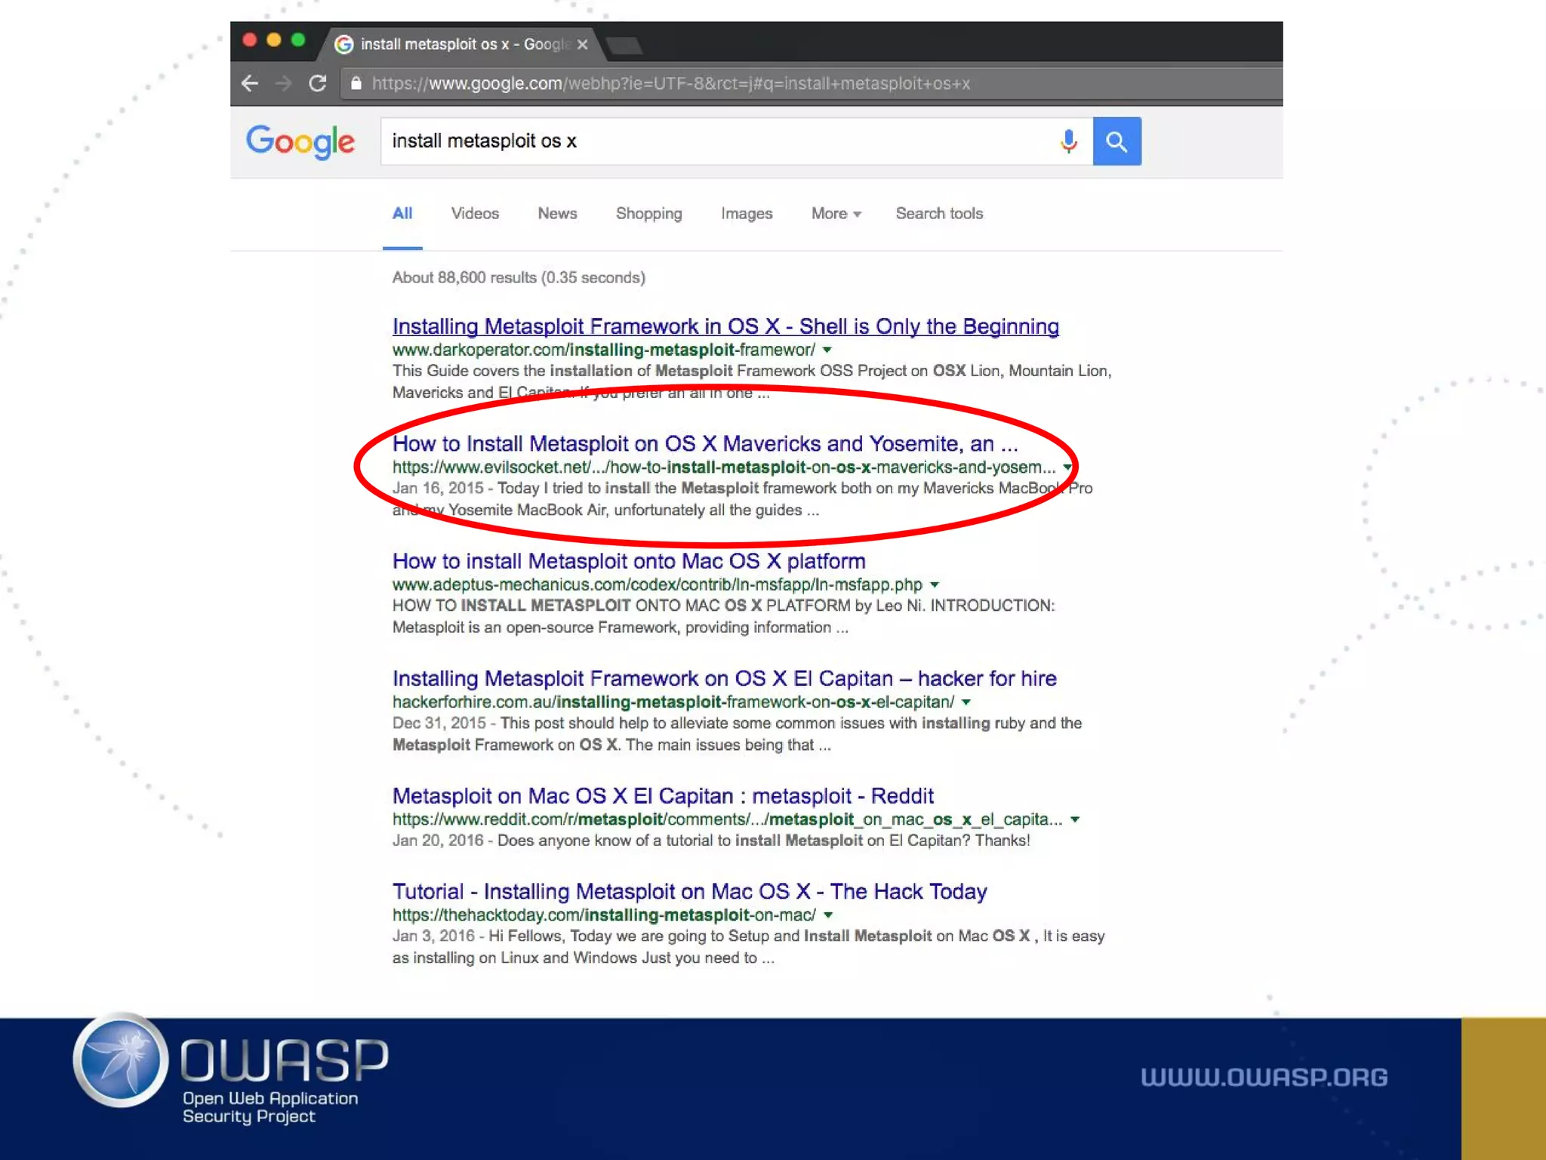Viewport: 1546px width, 1160px height.
Task: Reload the page with refresh icon
Action: [318, 83]
